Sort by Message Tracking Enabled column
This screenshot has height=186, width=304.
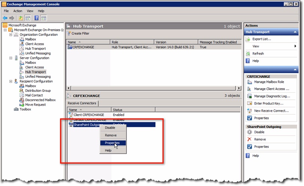click(x=220, y=42)
